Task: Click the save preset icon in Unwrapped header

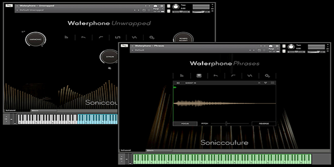Action: (144, 10)
